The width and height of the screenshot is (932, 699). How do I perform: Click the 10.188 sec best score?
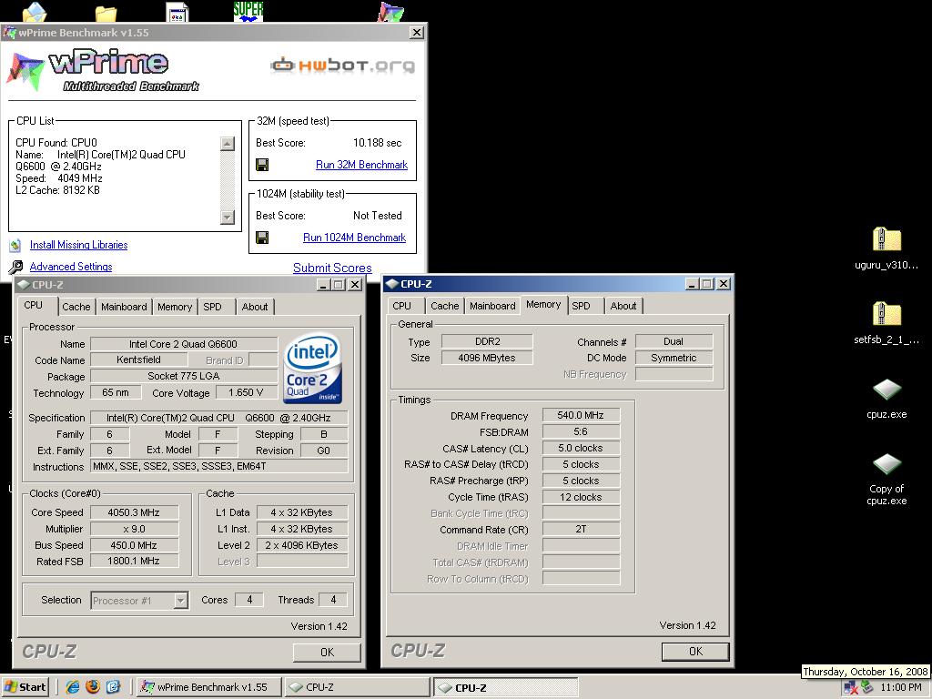(x=378, y=143)
